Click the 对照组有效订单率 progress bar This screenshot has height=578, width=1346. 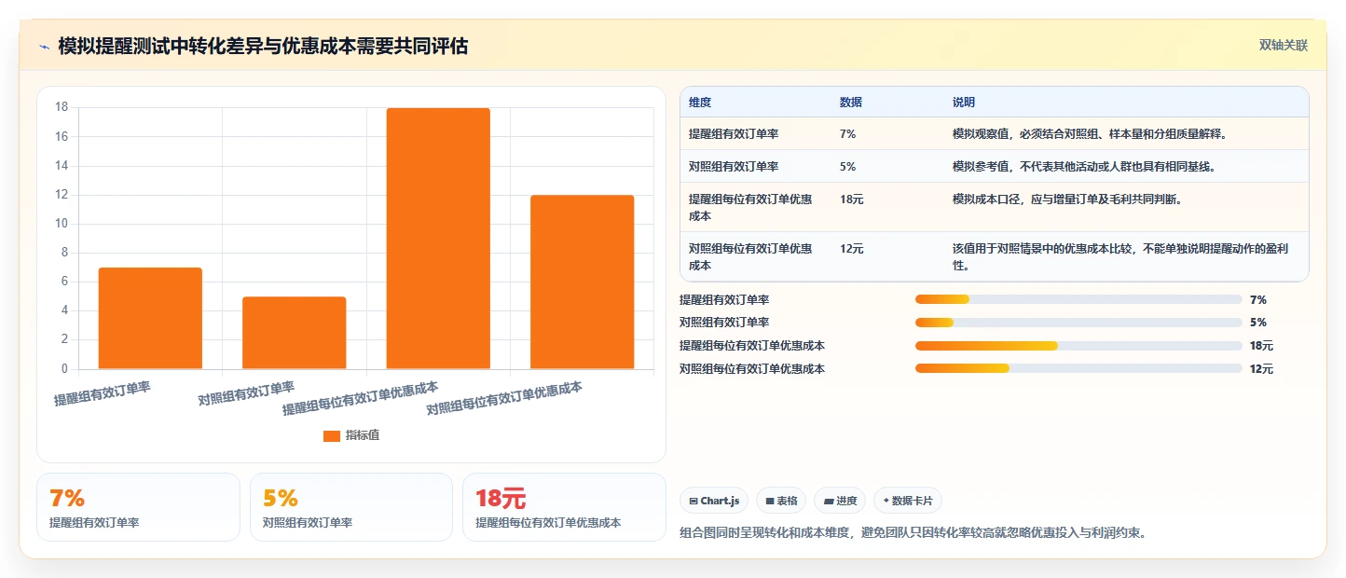(1078, 323)
